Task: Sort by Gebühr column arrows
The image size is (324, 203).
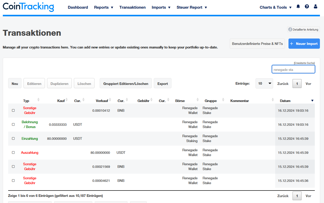Action: tap(151, 100)
